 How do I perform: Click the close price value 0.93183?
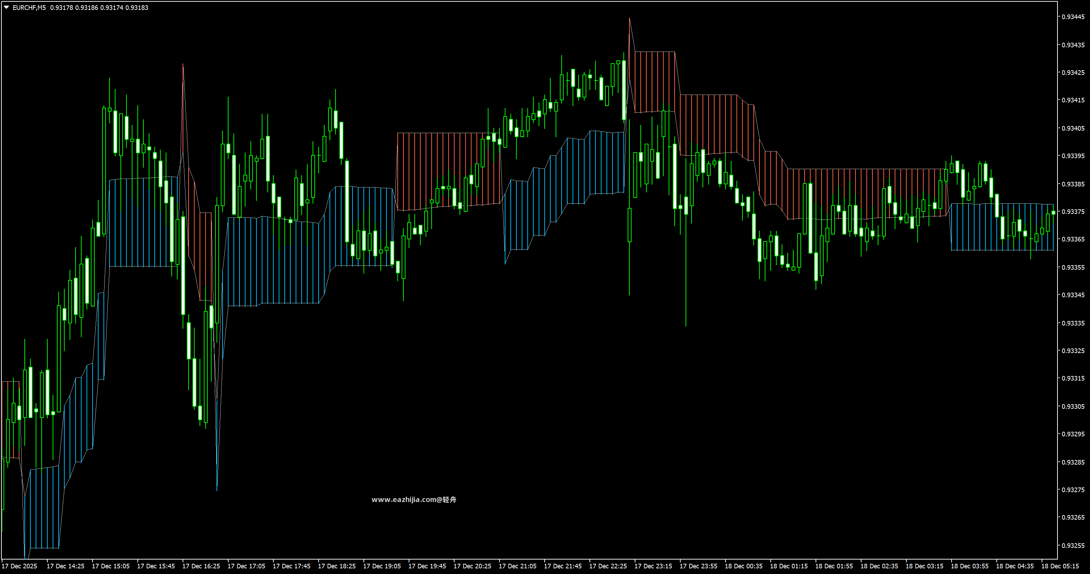(x=137, y=8)
